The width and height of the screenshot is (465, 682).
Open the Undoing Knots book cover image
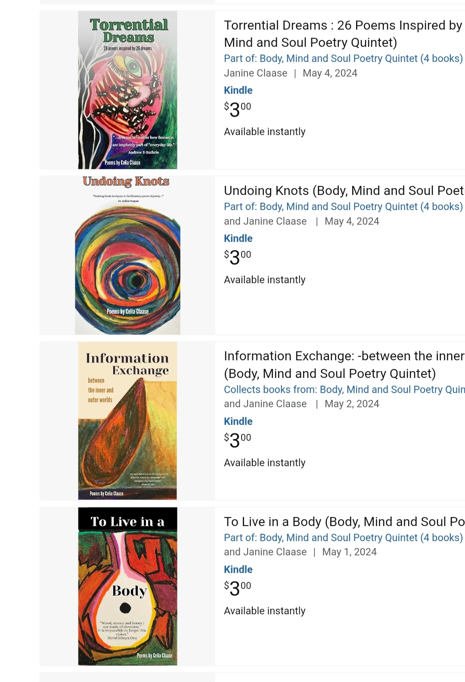click(127, 255)
